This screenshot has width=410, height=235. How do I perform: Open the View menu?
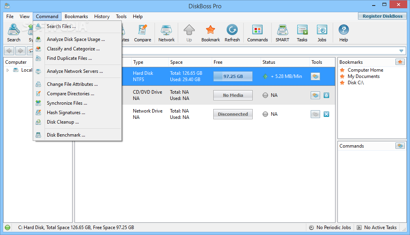(x=24, y=17)
